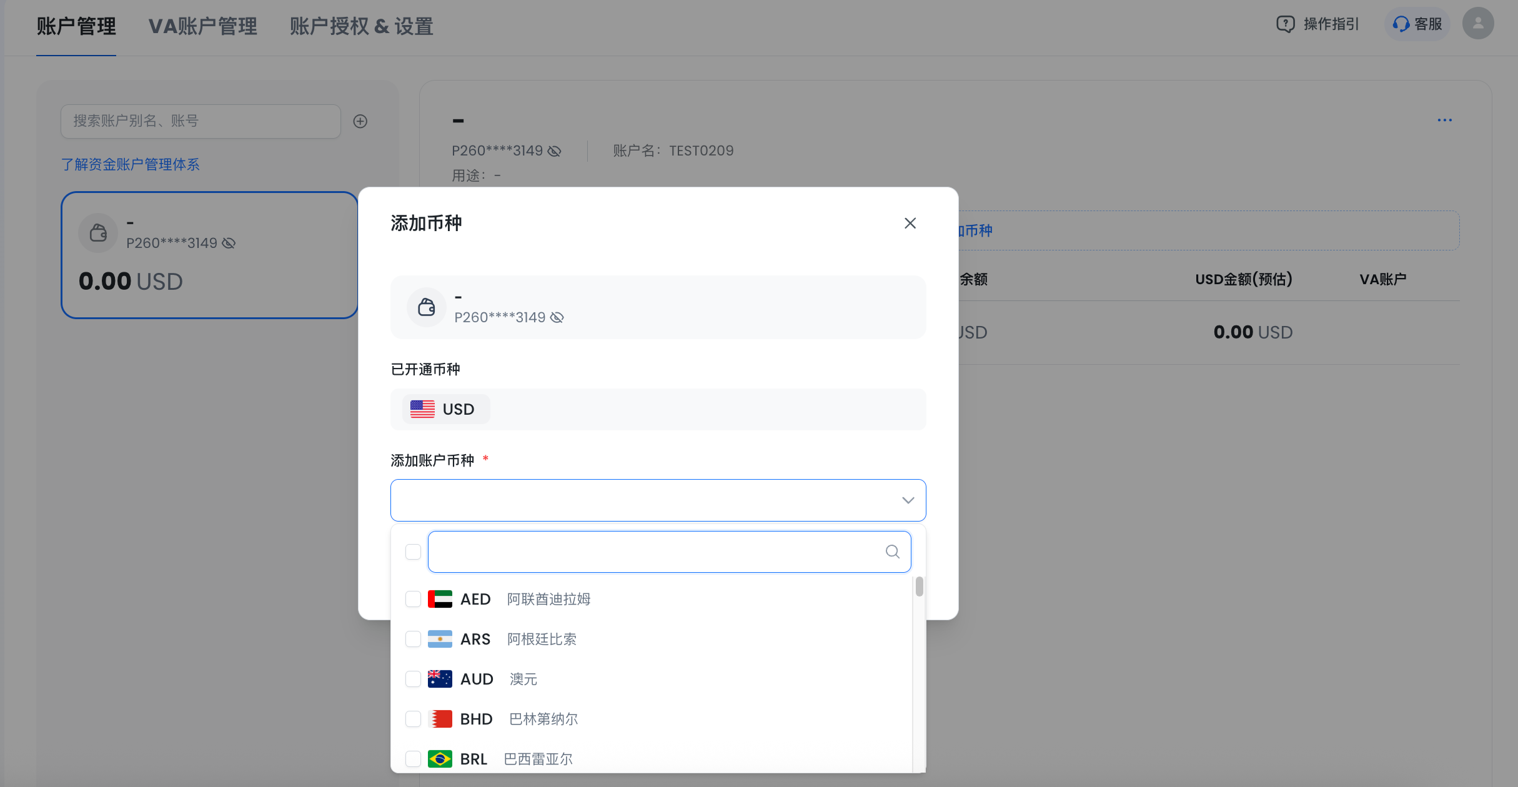Click the add account plus icon
This screenshot has height=787, width=1518.
coord(360,121)
